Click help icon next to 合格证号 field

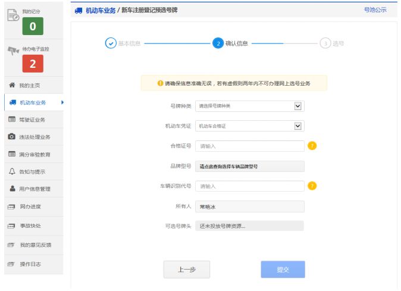[x=312, y=146]
